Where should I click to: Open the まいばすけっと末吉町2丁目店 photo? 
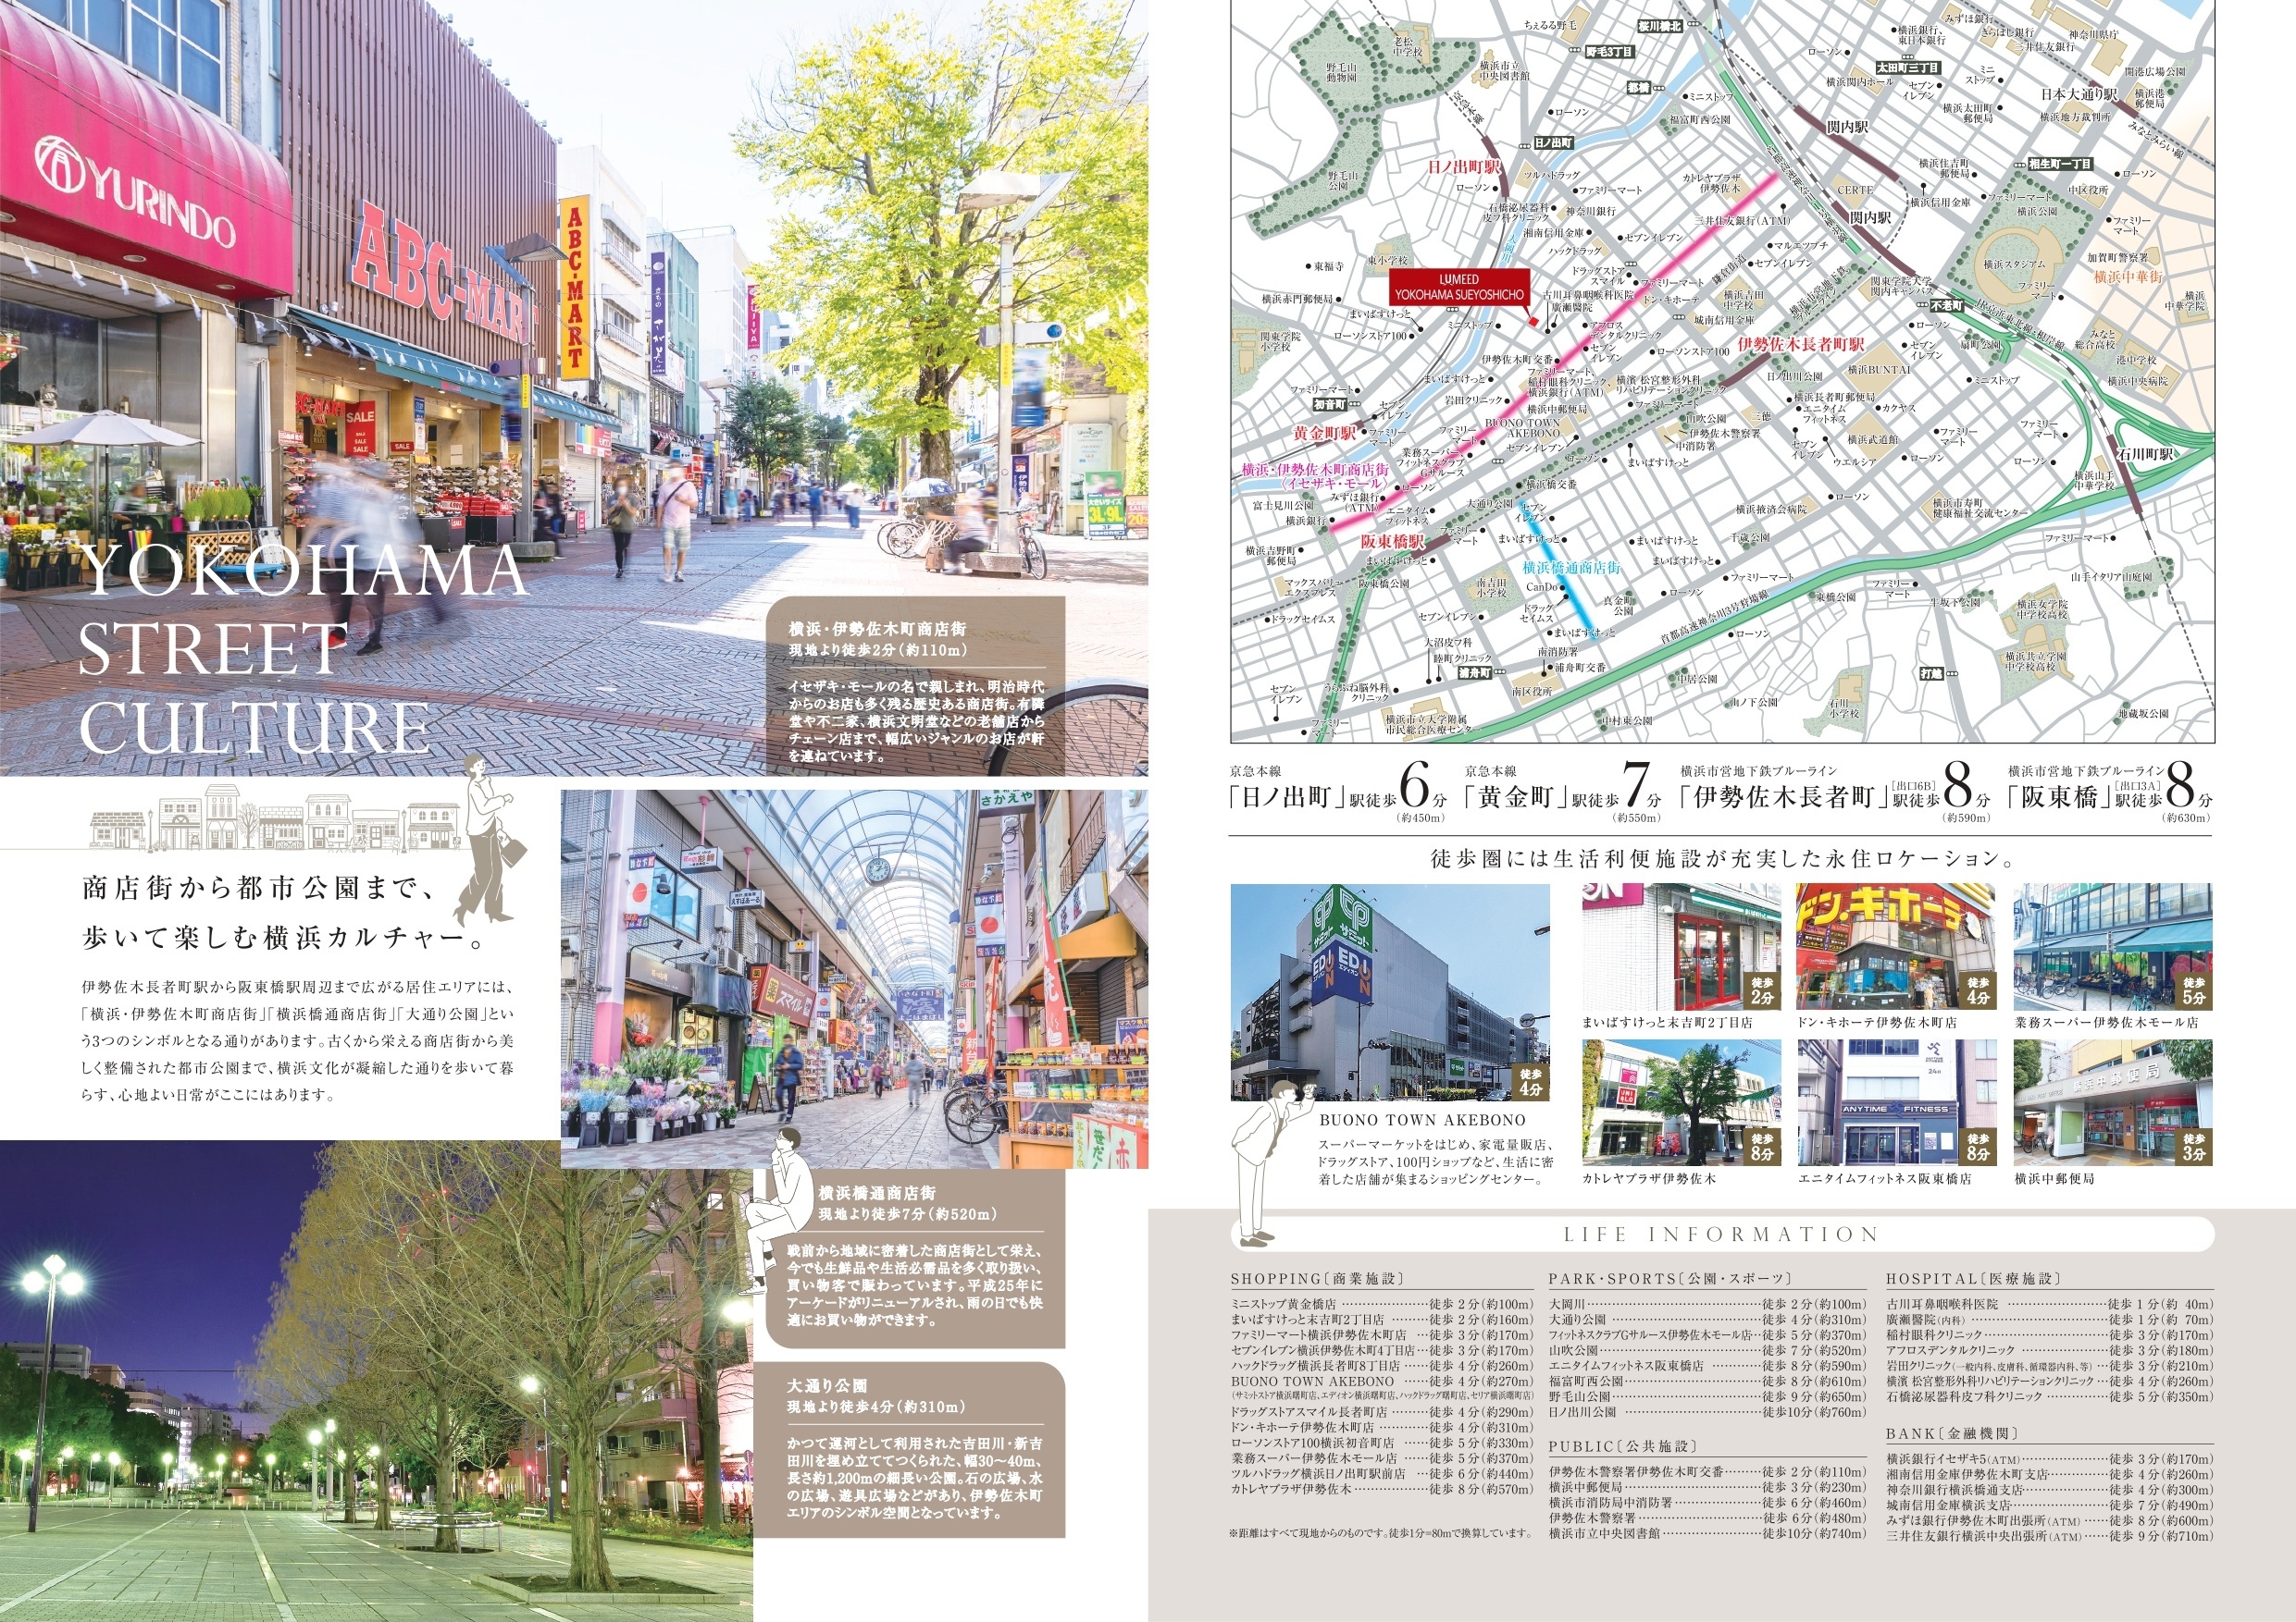coord(1681,946)
